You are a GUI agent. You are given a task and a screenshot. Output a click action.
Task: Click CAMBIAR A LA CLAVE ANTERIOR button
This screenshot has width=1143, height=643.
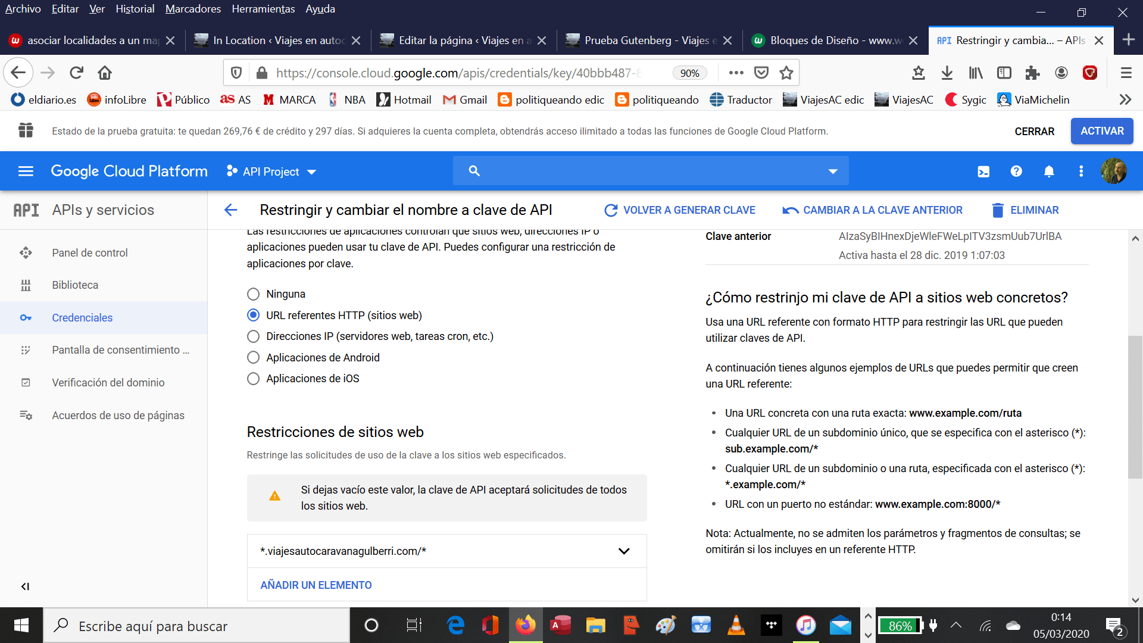pyautogui.click(x=872, y=210)
